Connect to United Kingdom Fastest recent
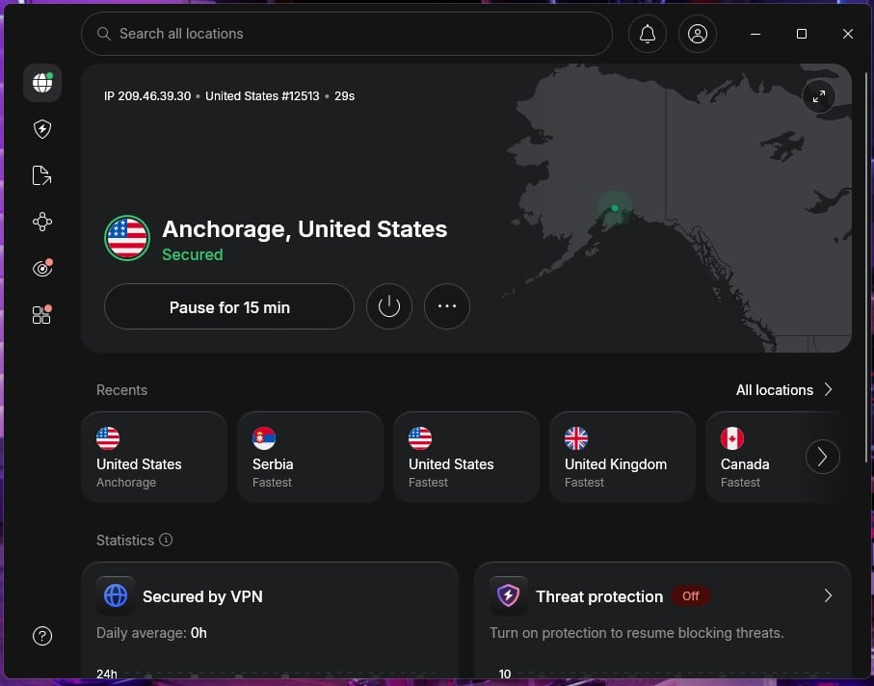 [622, 457]
